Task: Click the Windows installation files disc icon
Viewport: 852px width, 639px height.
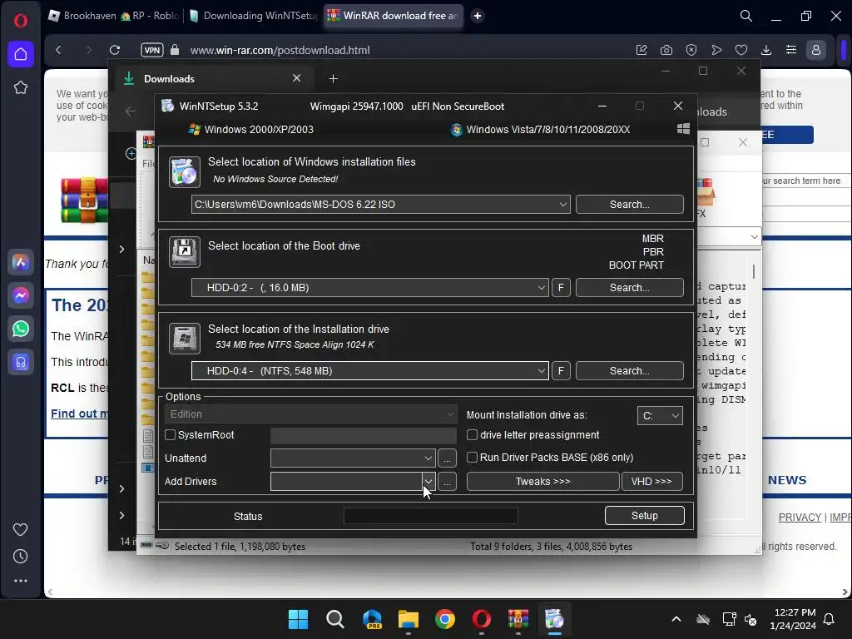Action: point(184,171)
